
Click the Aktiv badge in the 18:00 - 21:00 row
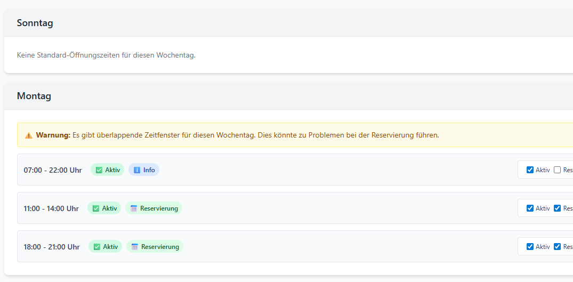click(105, 247)
